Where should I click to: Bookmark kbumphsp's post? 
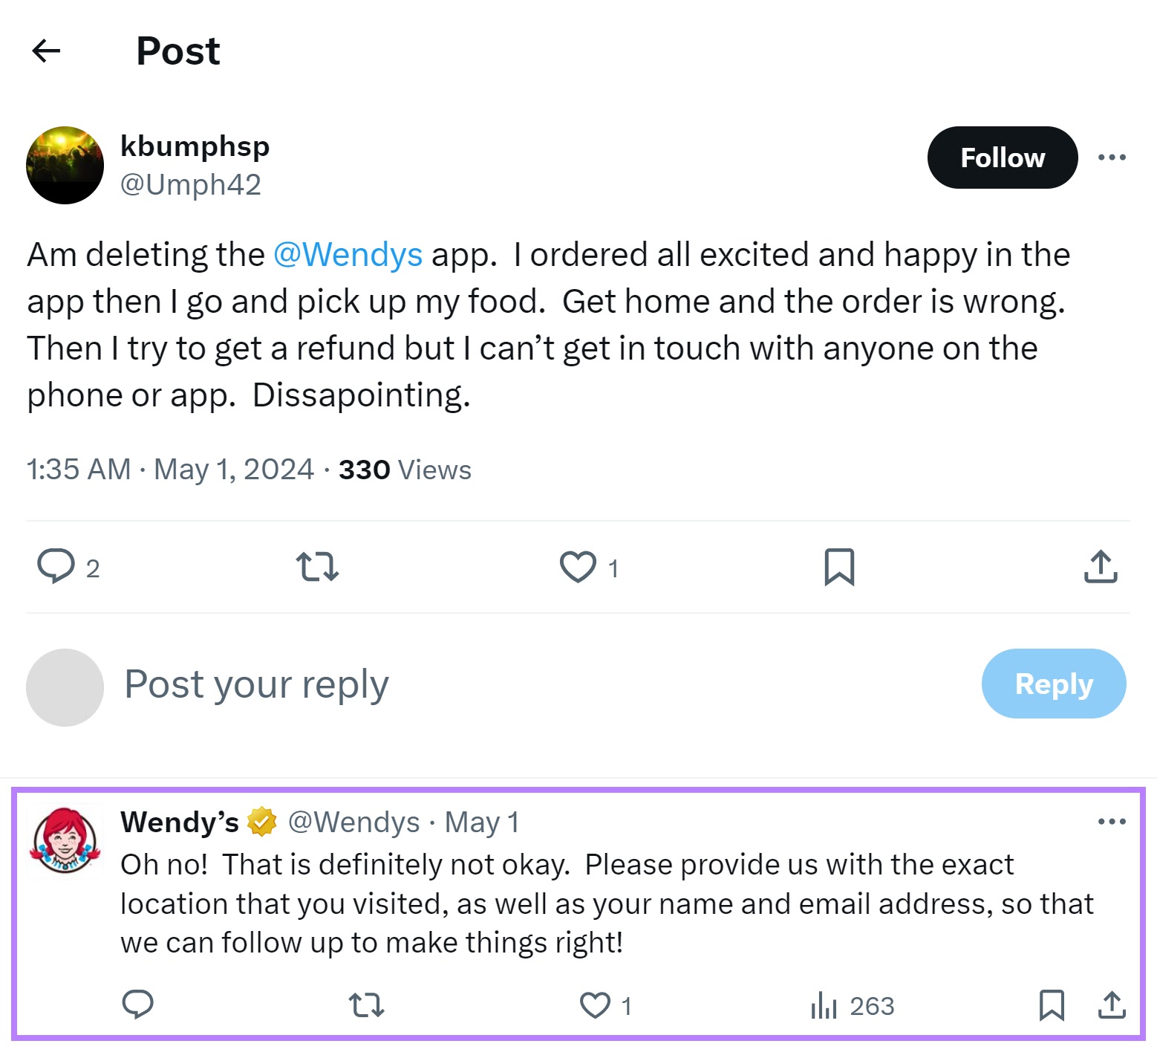click(x=841, y=566)
